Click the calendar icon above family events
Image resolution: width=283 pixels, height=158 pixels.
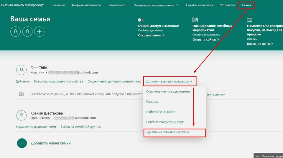pos(195,20)
